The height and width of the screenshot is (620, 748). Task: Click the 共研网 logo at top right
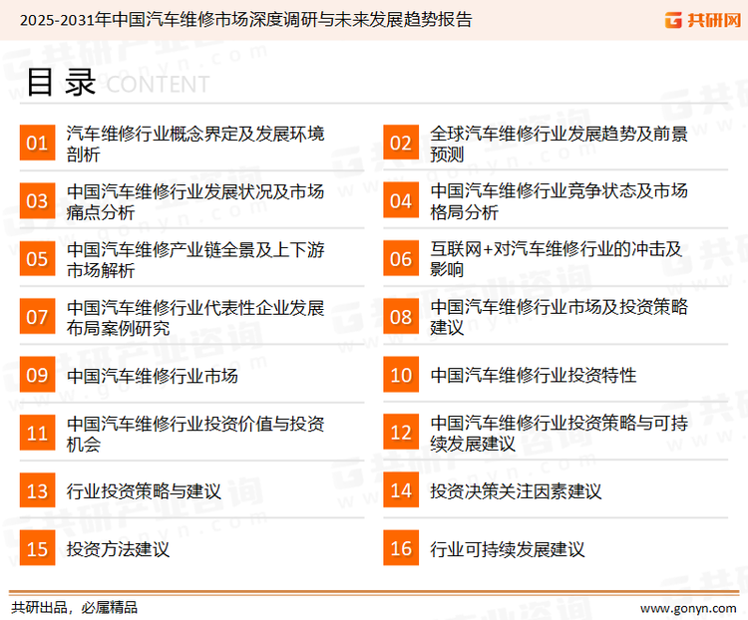coord(703,20)
